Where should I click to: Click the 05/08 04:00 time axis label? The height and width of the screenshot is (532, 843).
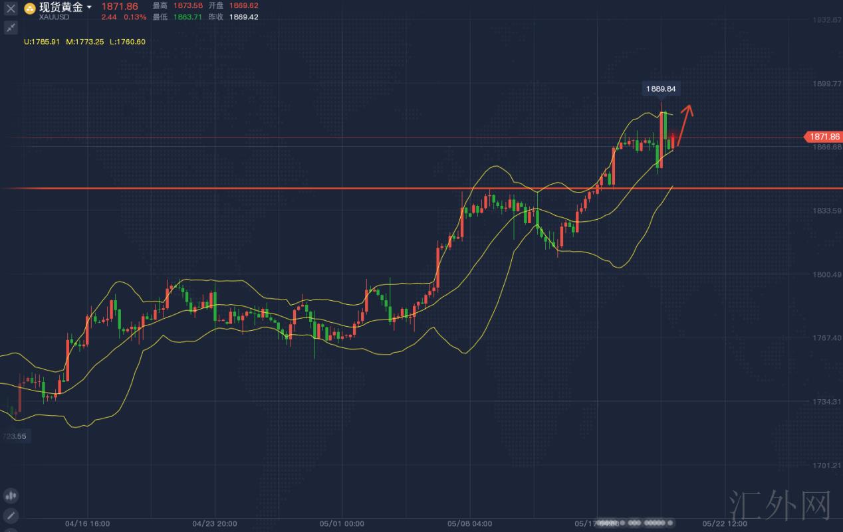(469, 523)
